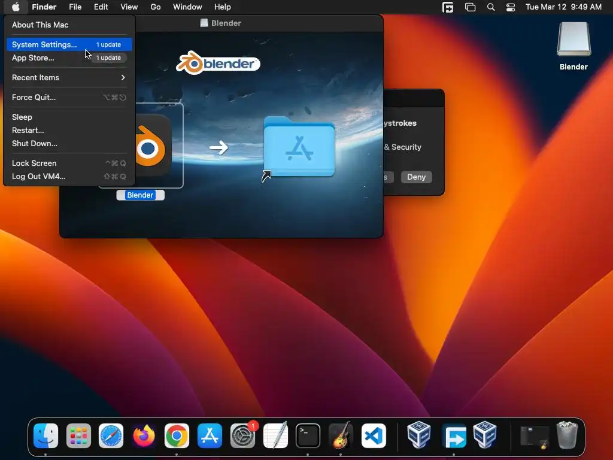Open System Settings… from the Apple menu
This screenshot has height=460, width=613.
pos(69,44)
